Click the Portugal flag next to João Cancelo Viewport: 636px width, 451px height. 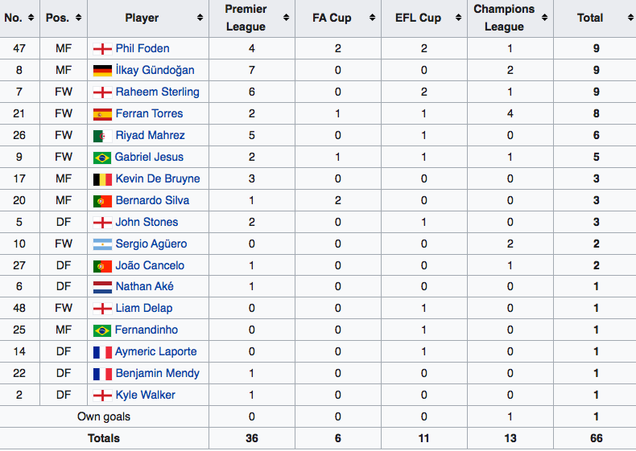(x=102, y=265)
